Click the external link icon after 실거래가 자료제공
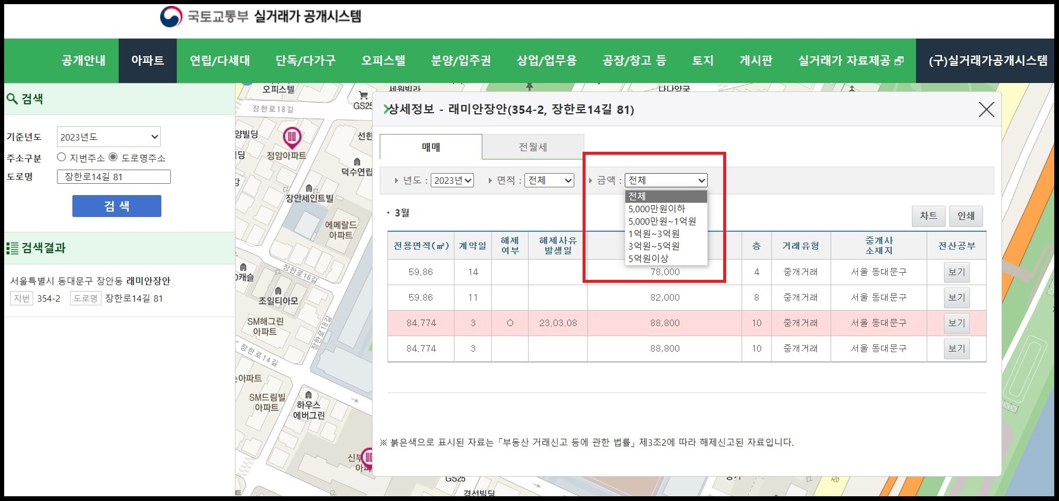Image resolution: width=1059 pixels, height=501 pixels. 899,60
